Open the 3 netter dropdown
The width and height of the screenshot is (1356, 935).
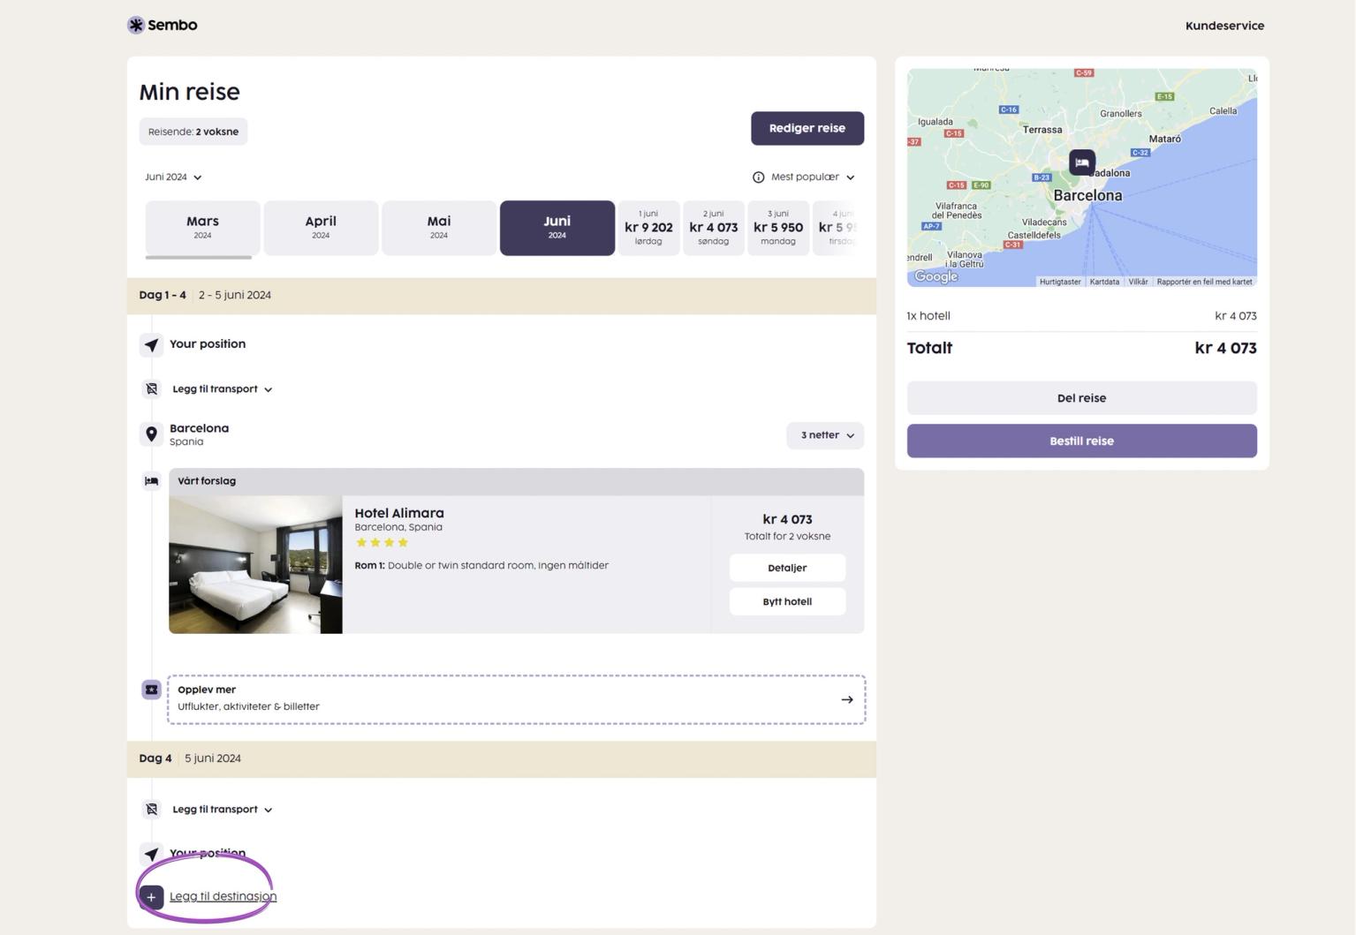tap(825, 435)
